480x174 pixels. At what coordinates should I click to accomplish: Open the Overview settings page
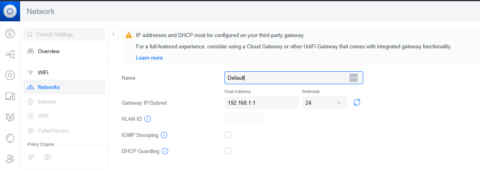pyautogui.click(x=49, y=51)
